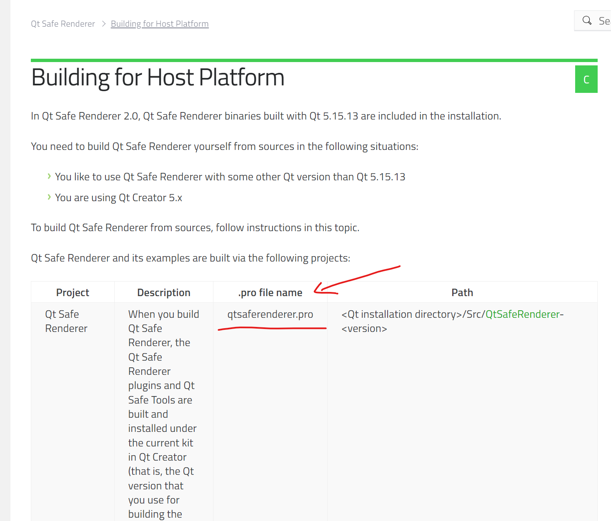Select the '.pro file name' column header
Viewport: 611px width, 521px height.
(270, 292)
